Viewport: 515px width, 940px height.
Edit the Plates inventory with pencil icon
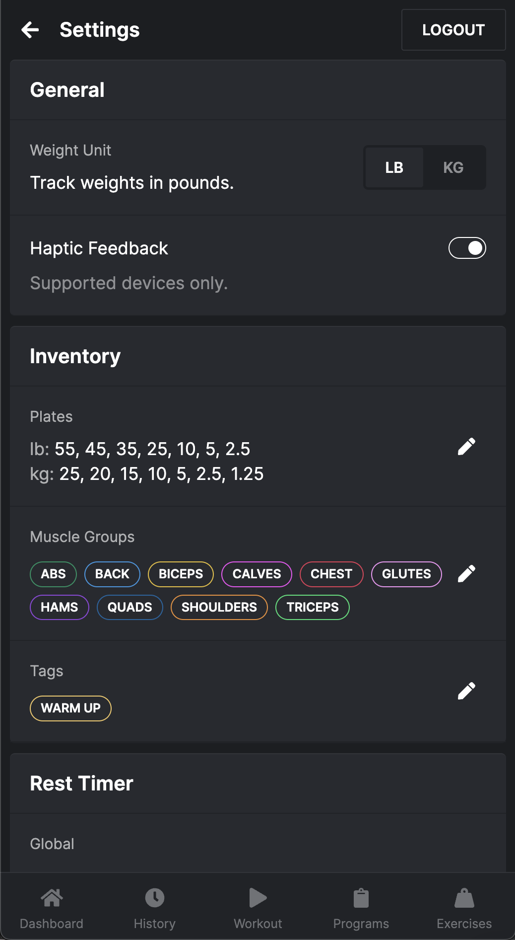point(466,447)
